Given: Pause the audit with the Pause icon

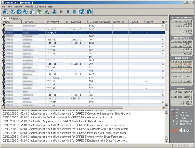Looking at the screenshot, I should 68,12.
